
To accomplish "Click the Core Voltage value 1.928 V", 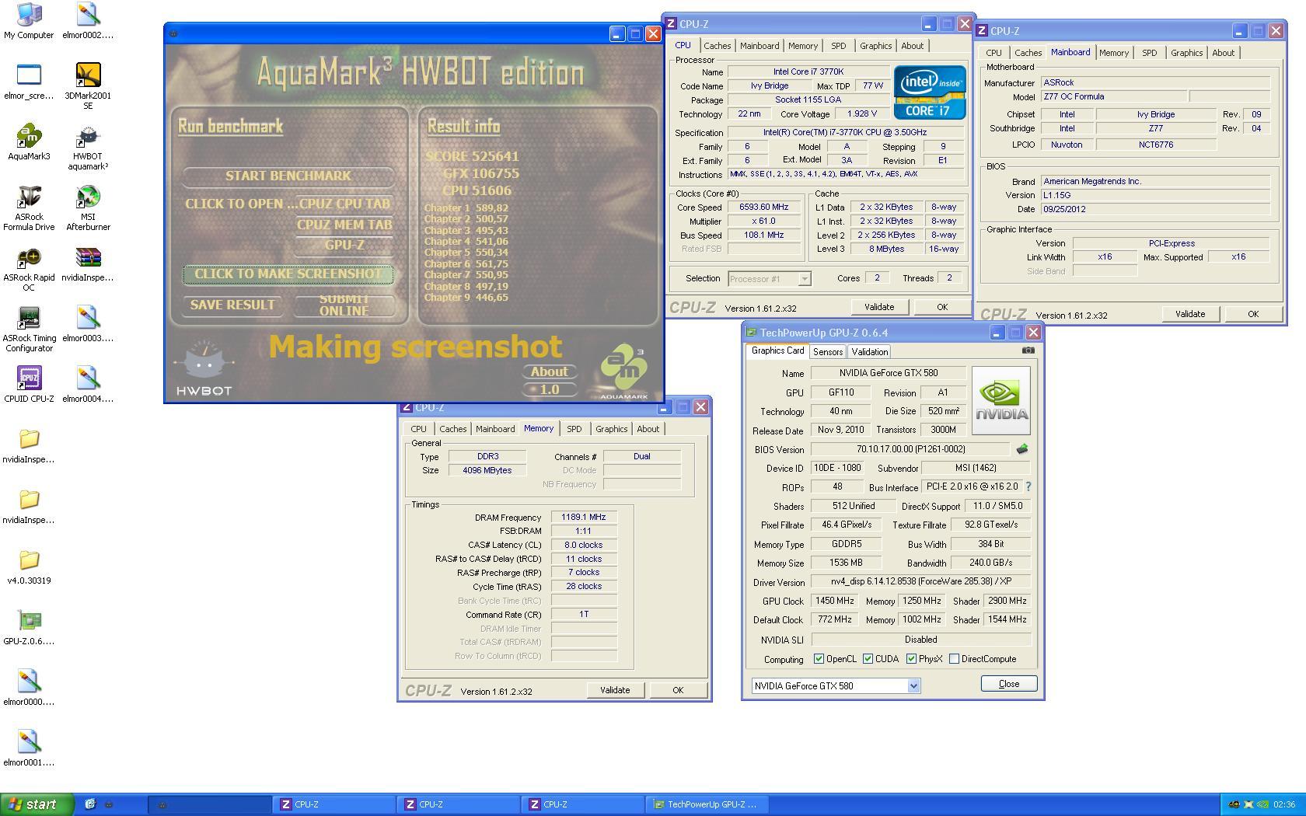I will click(x=861, y=114).
